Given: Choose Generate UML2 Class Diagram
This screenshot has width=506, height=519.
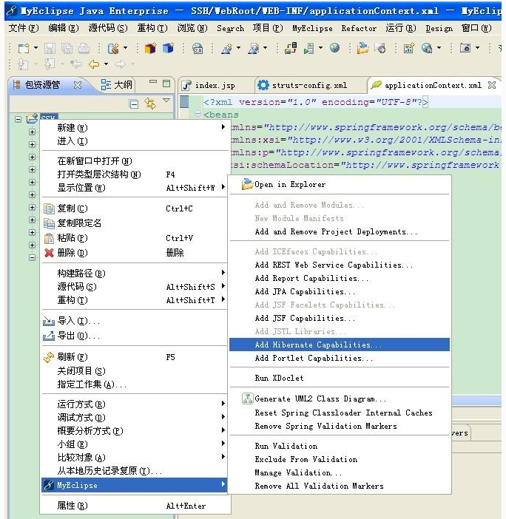Looking at the screenshot, I should click(x=340, y=398).
